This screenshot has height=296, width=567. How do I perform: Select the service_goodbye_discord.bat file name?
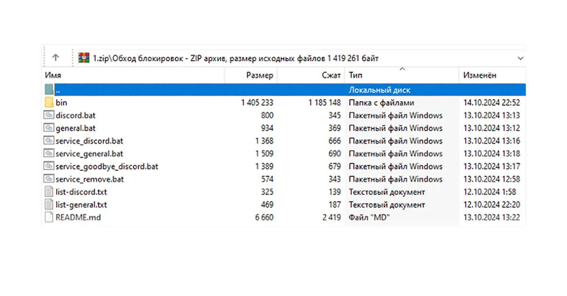click(x=107, y=166)
